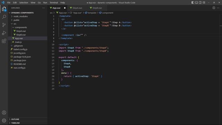Image resolution: width=222 pixels, height=125 pixels.
Task: Open Manage settings gear
Action: [x=4, y=120]
